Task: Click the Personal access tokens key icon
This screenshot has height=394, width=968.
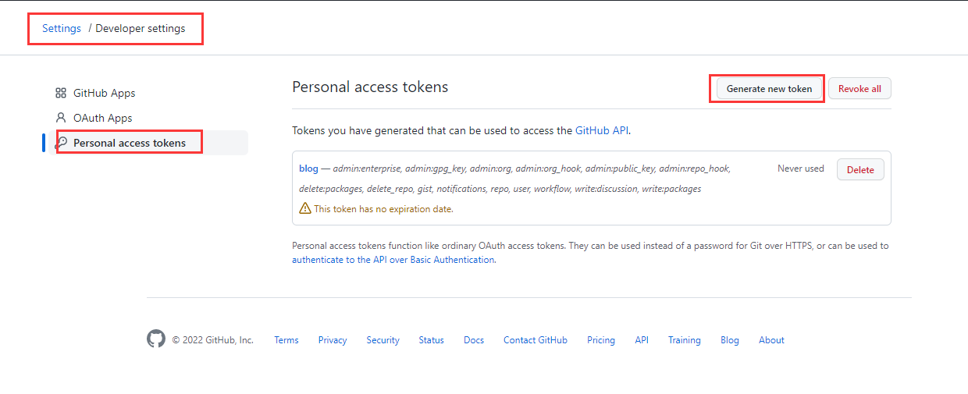Action: 61,143
